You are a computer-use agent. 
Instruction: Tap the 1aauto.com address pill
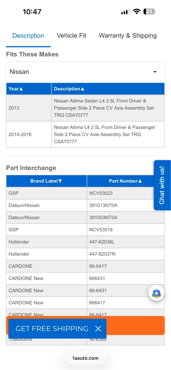click(85, 358)
